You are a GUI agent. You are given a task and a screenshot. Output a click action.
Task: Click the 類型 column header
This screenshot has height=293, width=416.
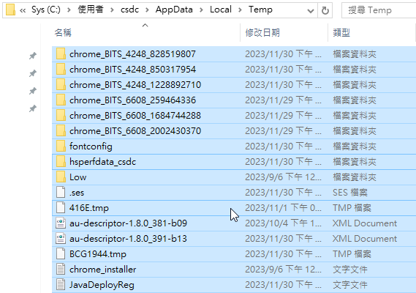point(341,33)
